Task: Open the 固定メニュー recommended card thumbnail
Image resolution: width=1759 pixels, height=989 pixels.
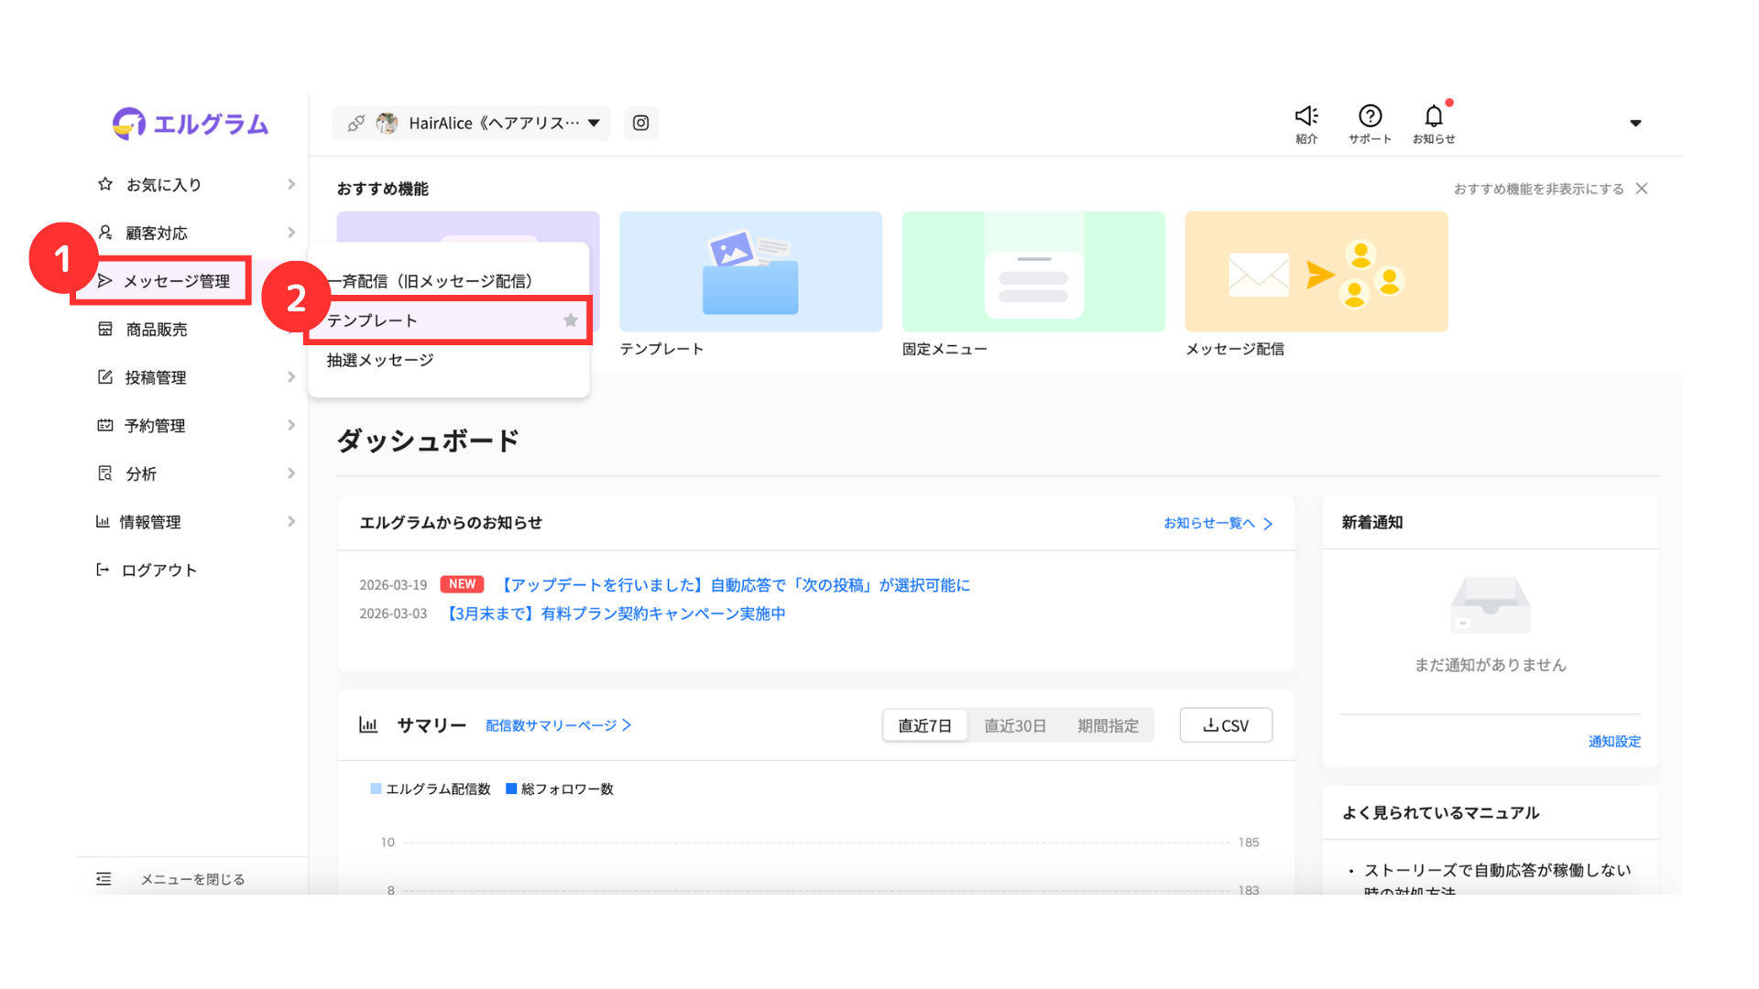Action: 1033,272
